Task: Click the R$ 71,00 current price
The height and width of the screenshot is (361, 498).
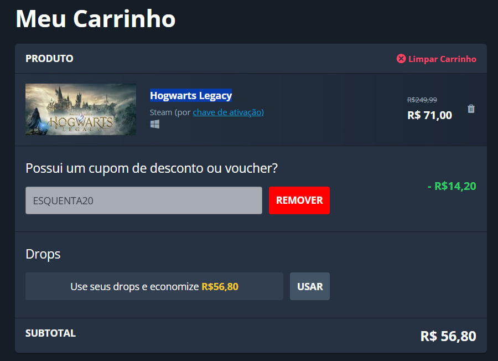Action: (429, 115)
